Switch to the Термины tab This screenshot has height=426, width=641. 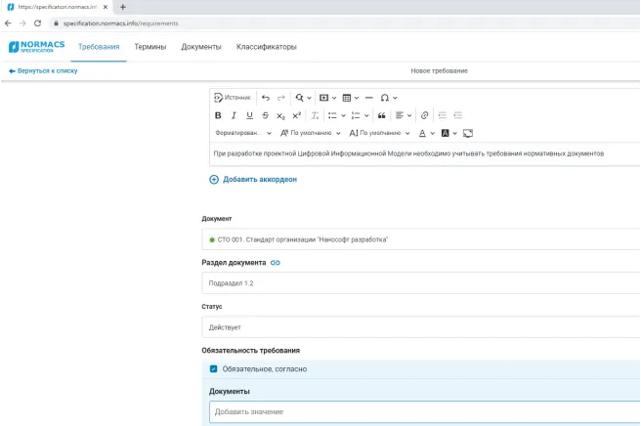pyautogui.click(x=150, y=47)
